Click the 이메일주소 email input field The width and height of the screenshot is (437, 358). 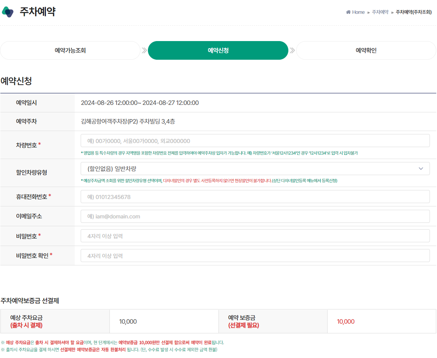255,216
